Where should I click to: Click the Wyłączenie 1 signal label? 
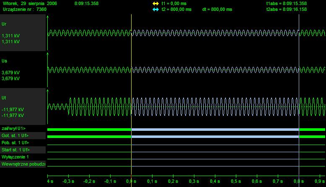15,157
